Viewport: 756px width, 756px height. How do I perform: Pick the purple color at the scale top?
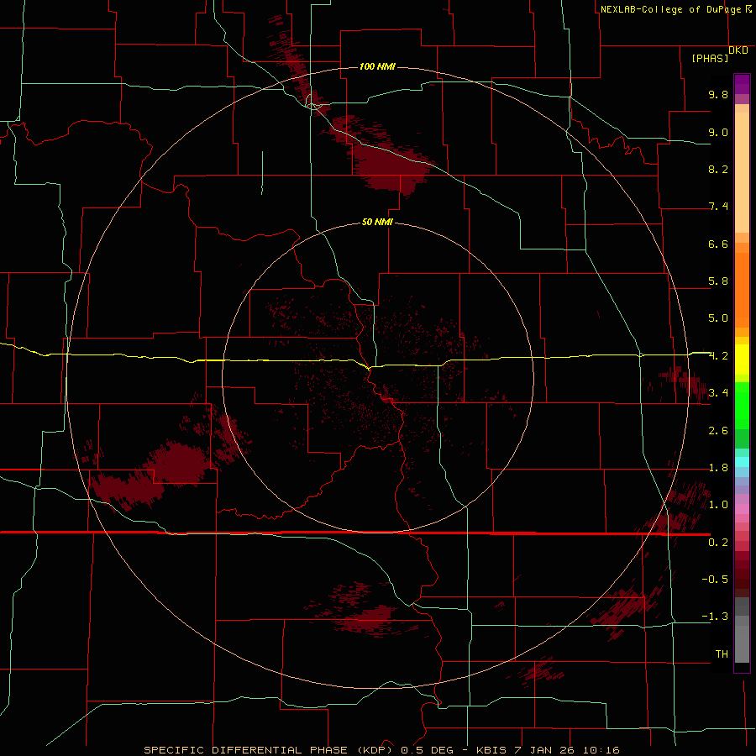point(742,84)
